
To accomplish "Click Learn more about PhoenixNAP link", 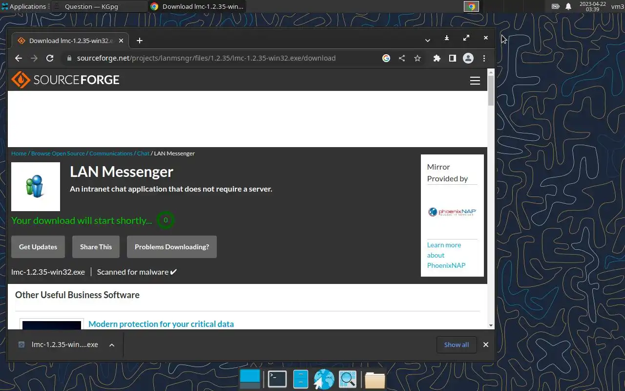I will coord(446,255).
